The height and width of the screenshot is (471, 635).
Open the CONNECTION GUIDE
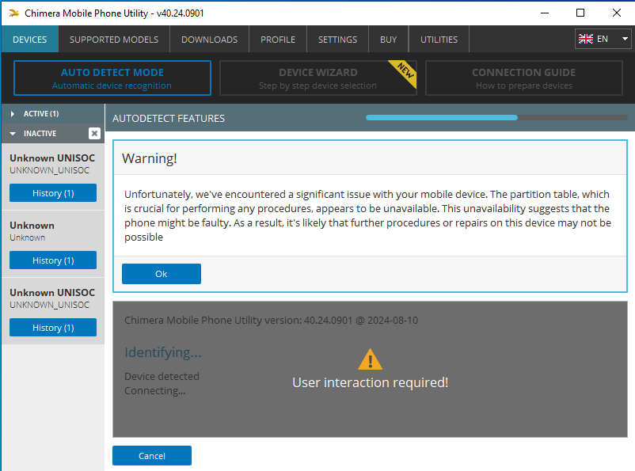tap(523, 78)
